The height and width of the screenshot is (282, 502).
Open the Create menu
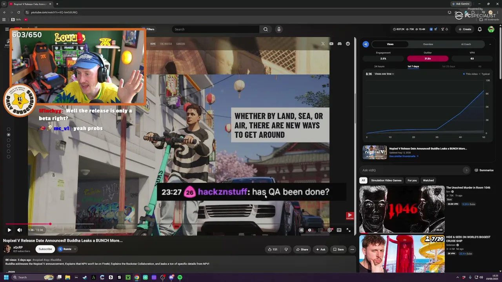(x=465, y=29)
